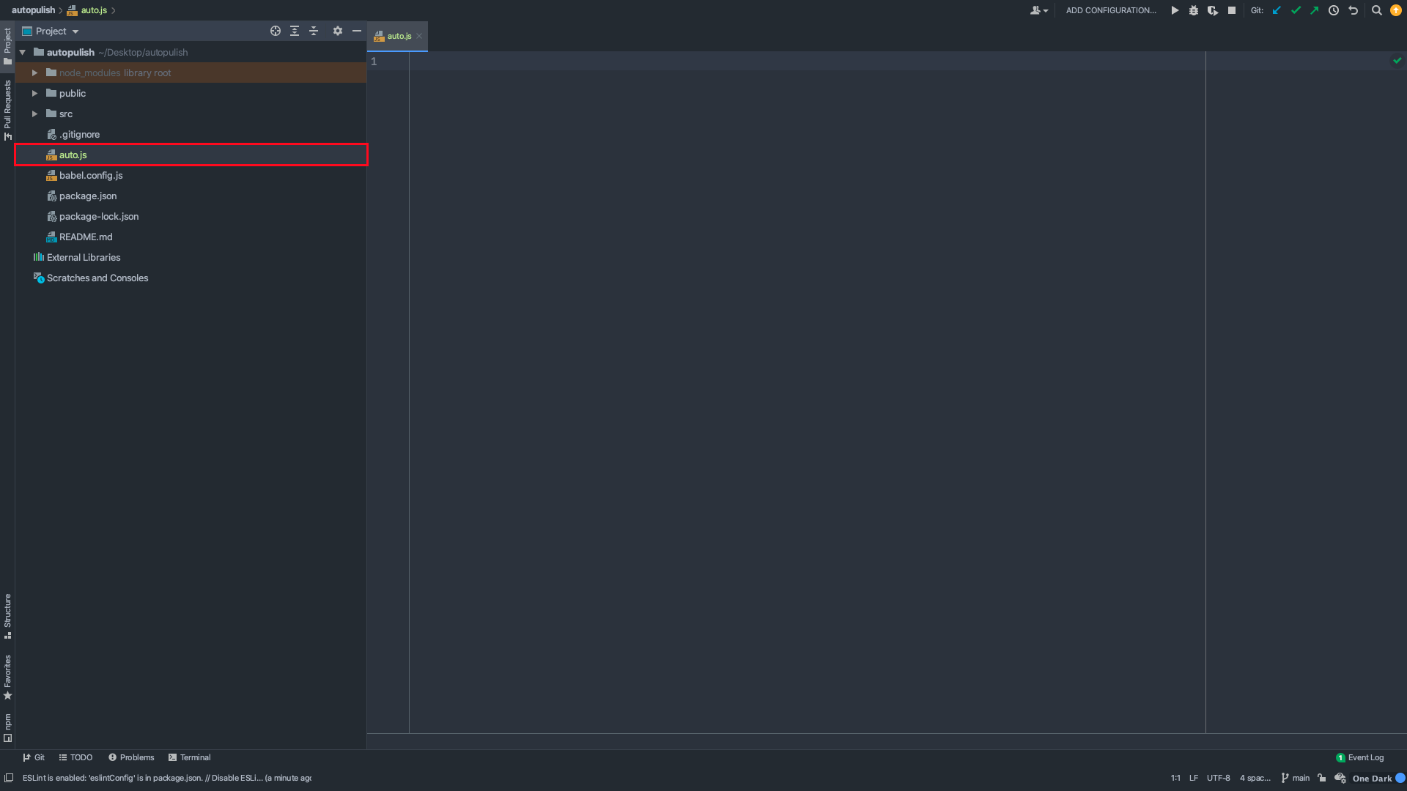Click the green inspection checkmark in the editor
Screen dimensions: 1407x791
pos(1397,61)
